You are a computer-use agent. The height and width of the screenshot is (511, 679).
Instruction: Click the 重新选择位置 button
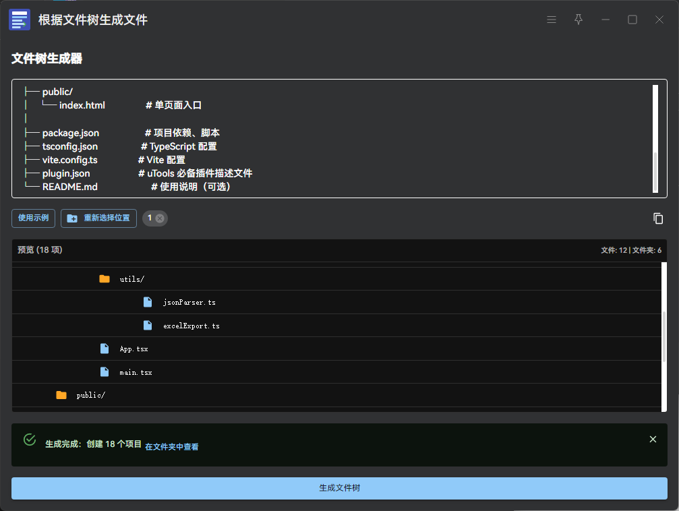(99, 218)
